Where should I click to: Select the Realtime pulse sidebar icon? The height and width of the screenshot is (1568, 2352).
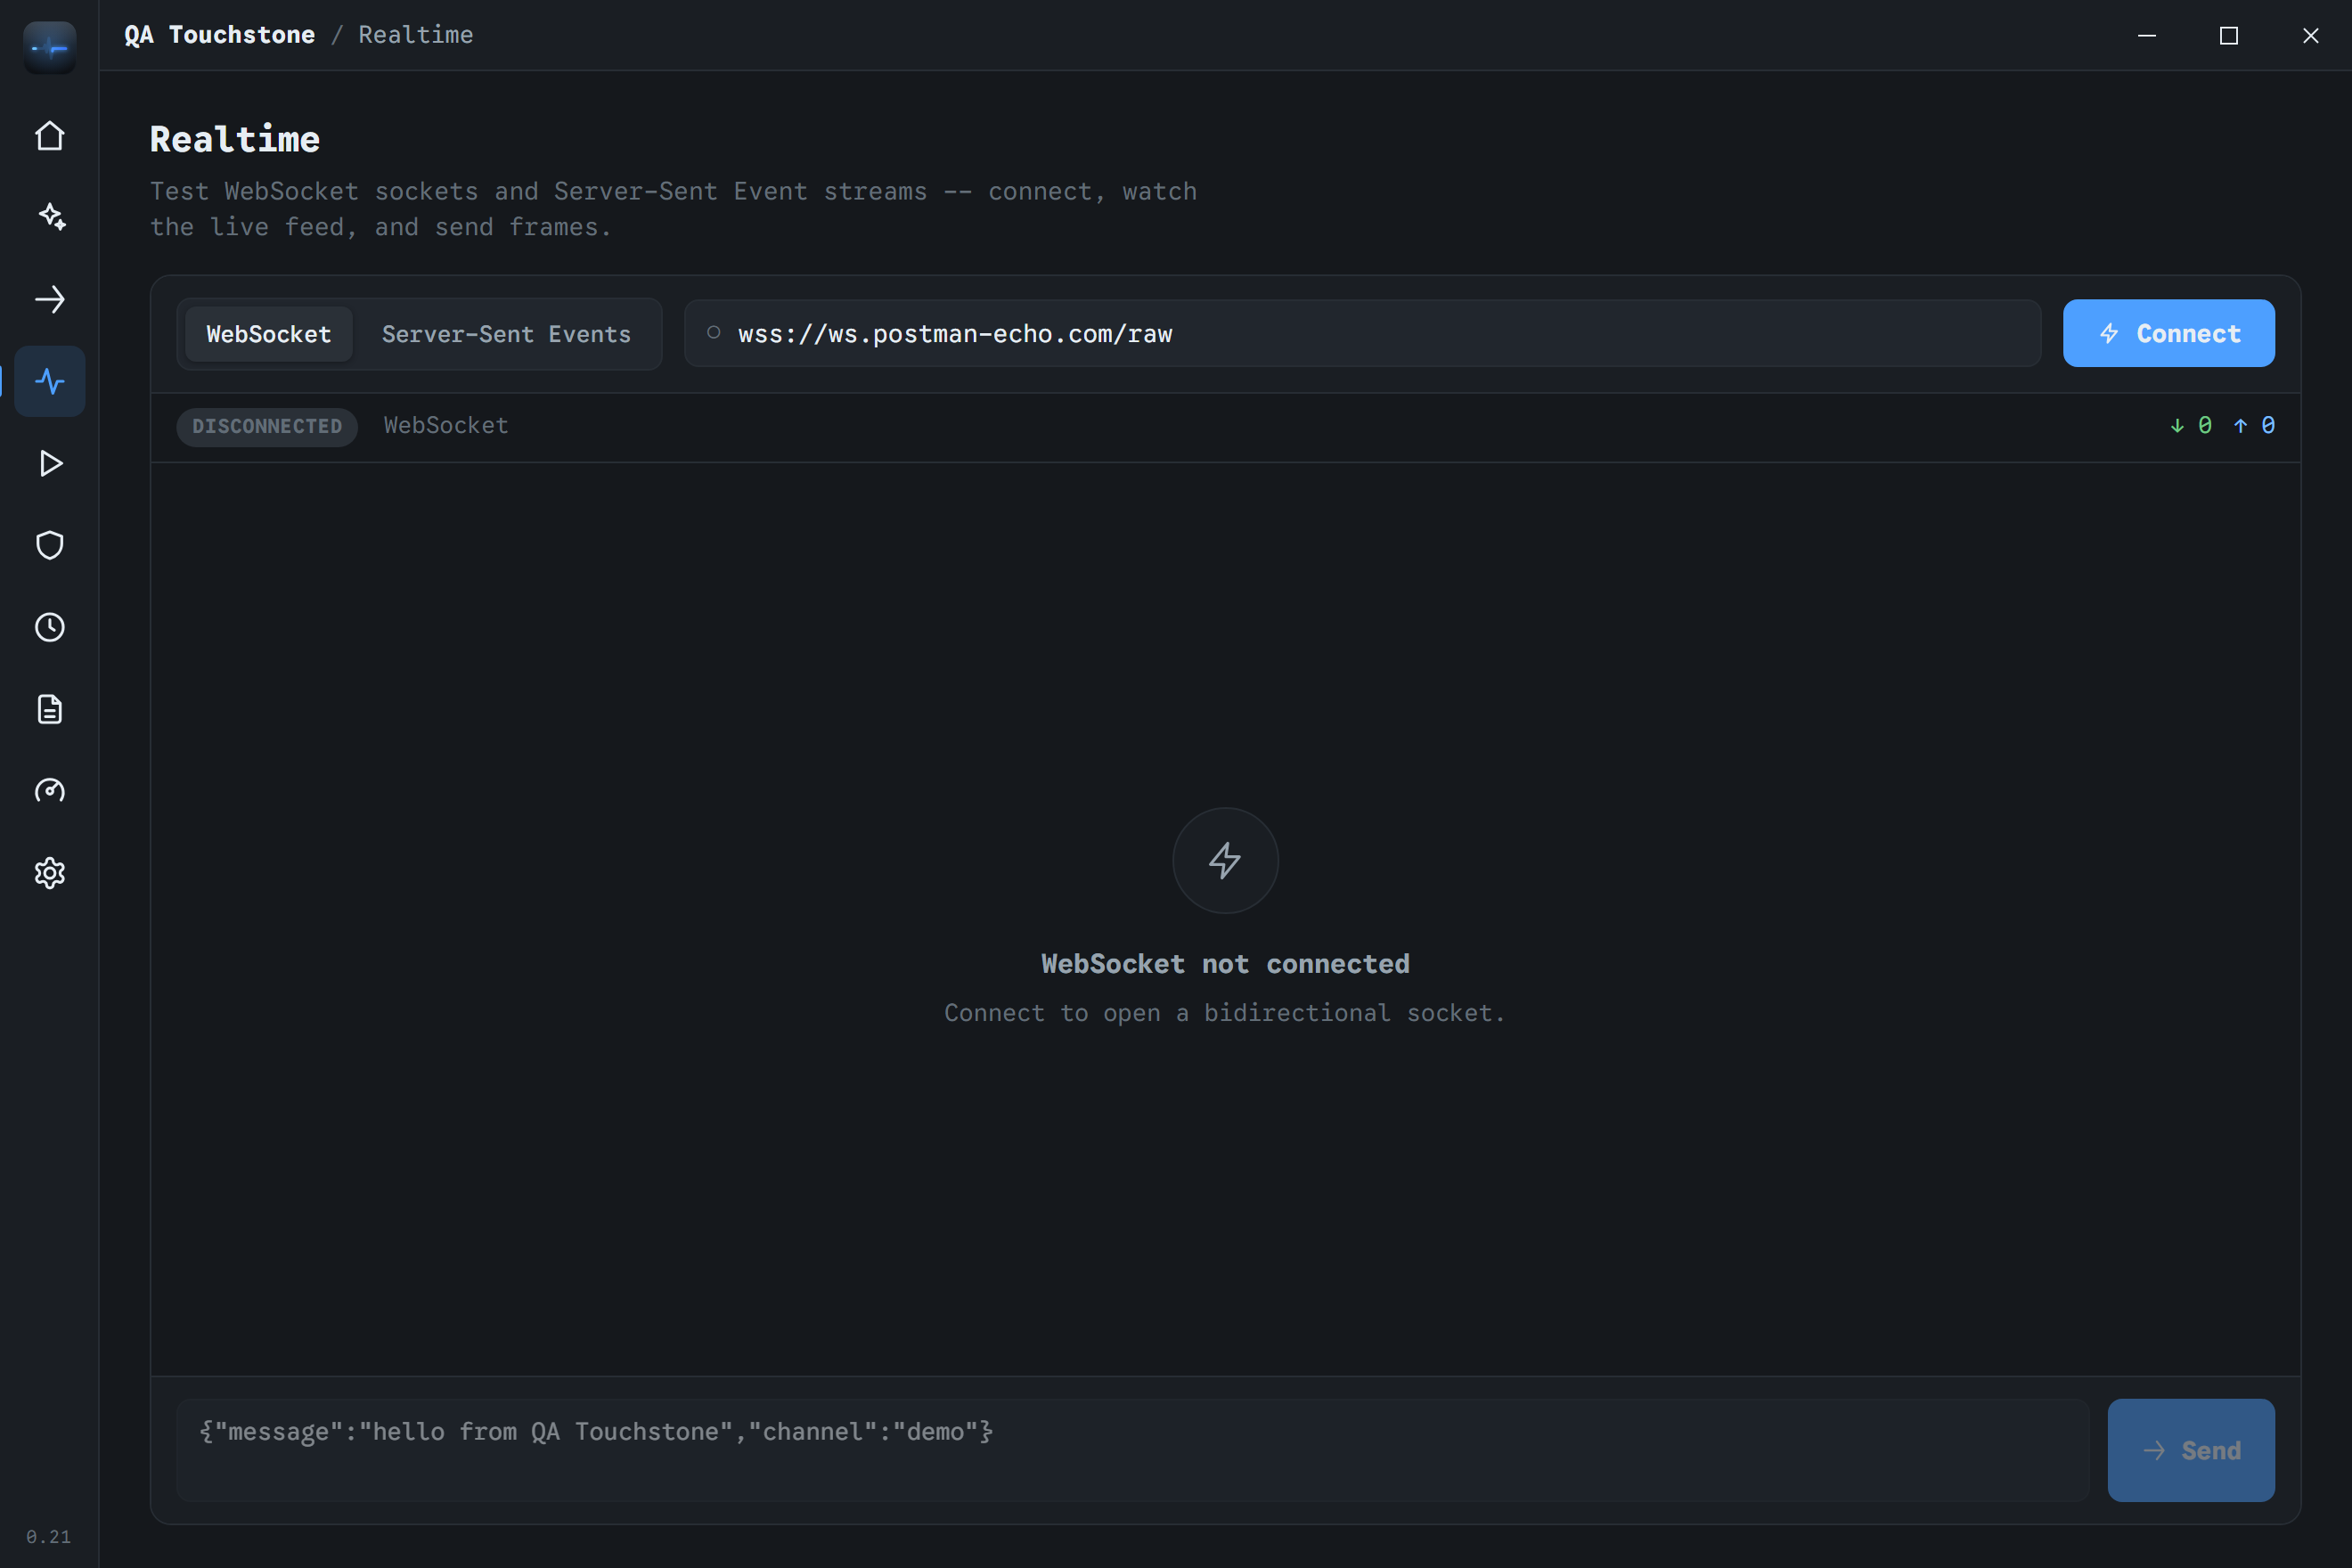49,381
